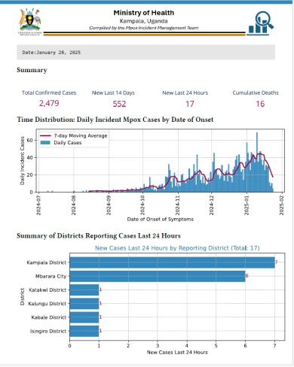Select the value 16 under Cumulative Deaths
Screen dimensions: 294x367
tap(260, 104)
